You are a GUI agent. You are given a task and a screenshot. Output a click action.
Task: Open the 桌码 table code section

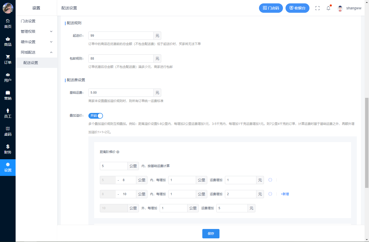coord(8,131)
